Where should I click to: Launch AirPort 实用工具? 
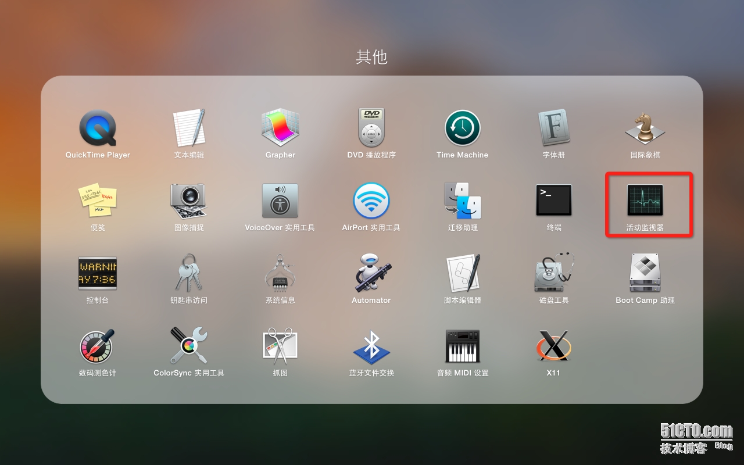(x=371, y=201)
